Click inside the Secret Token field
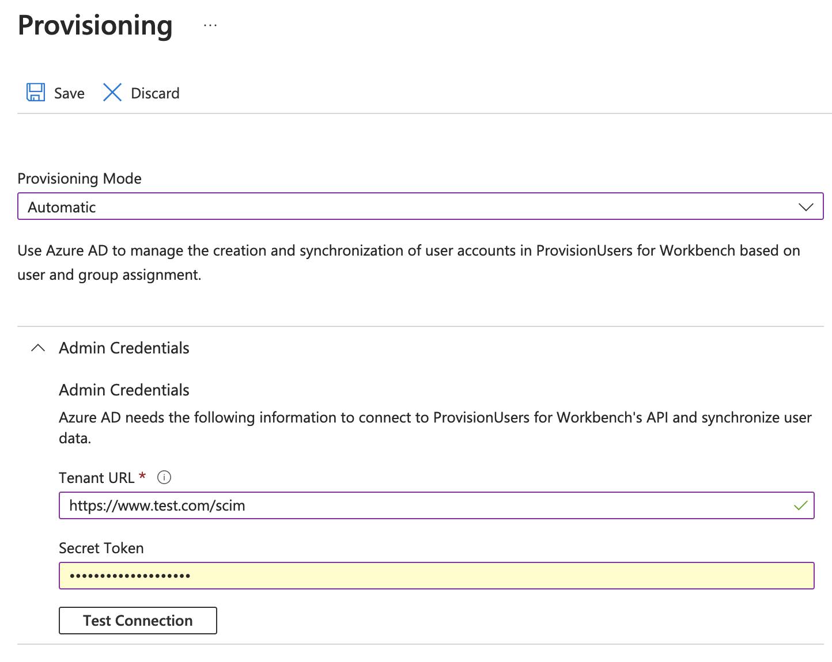 (437, 576)
